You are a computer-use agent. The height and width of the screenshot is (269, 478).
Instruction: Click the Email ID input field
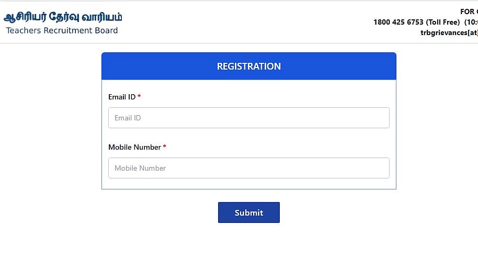click(248, 118)
